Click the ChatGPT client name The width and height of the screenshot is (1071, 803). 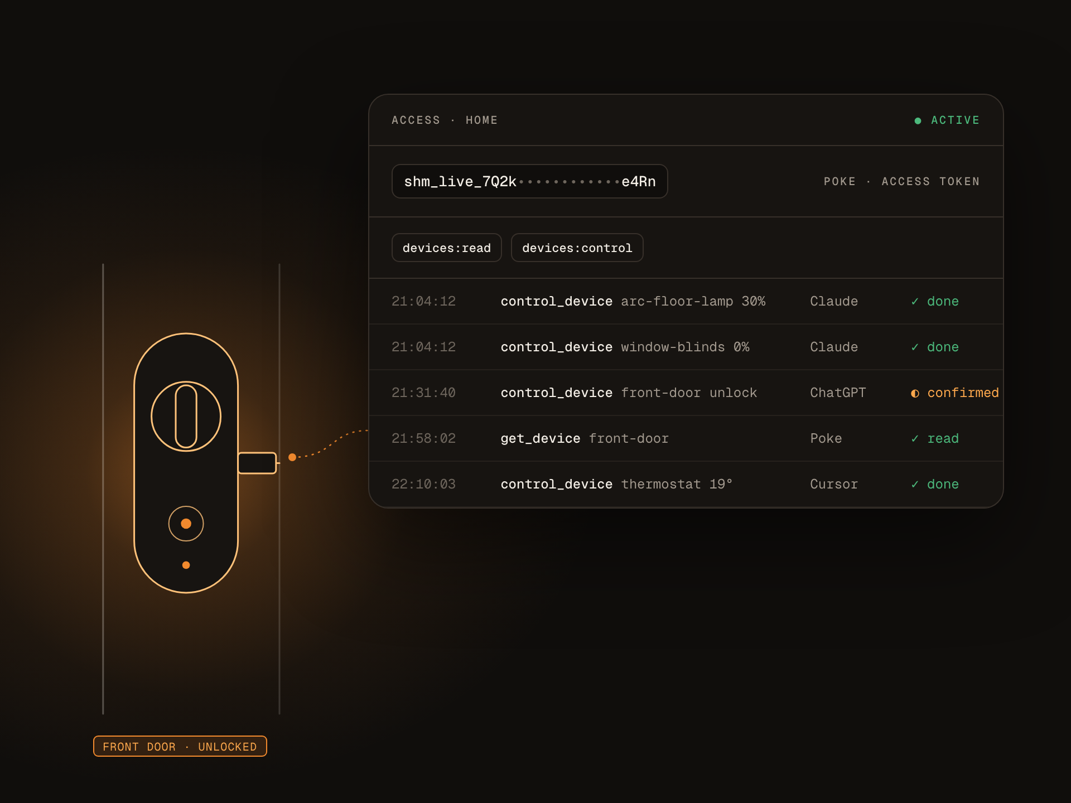click(838, 393)
